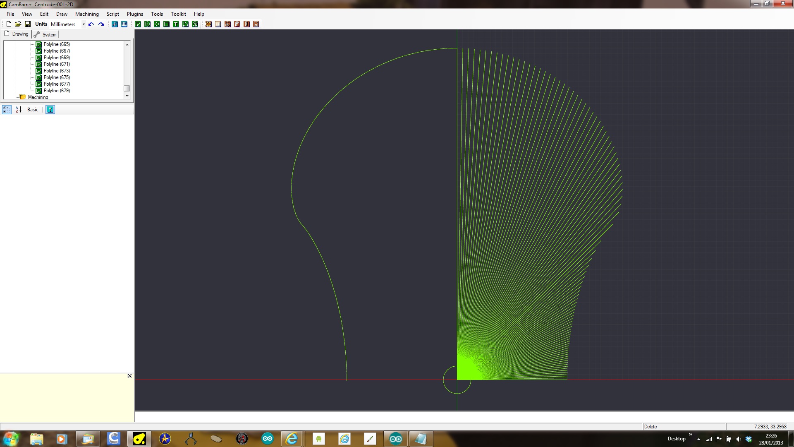Open Internet Explorer from the taskbar

tap(292, 439)
